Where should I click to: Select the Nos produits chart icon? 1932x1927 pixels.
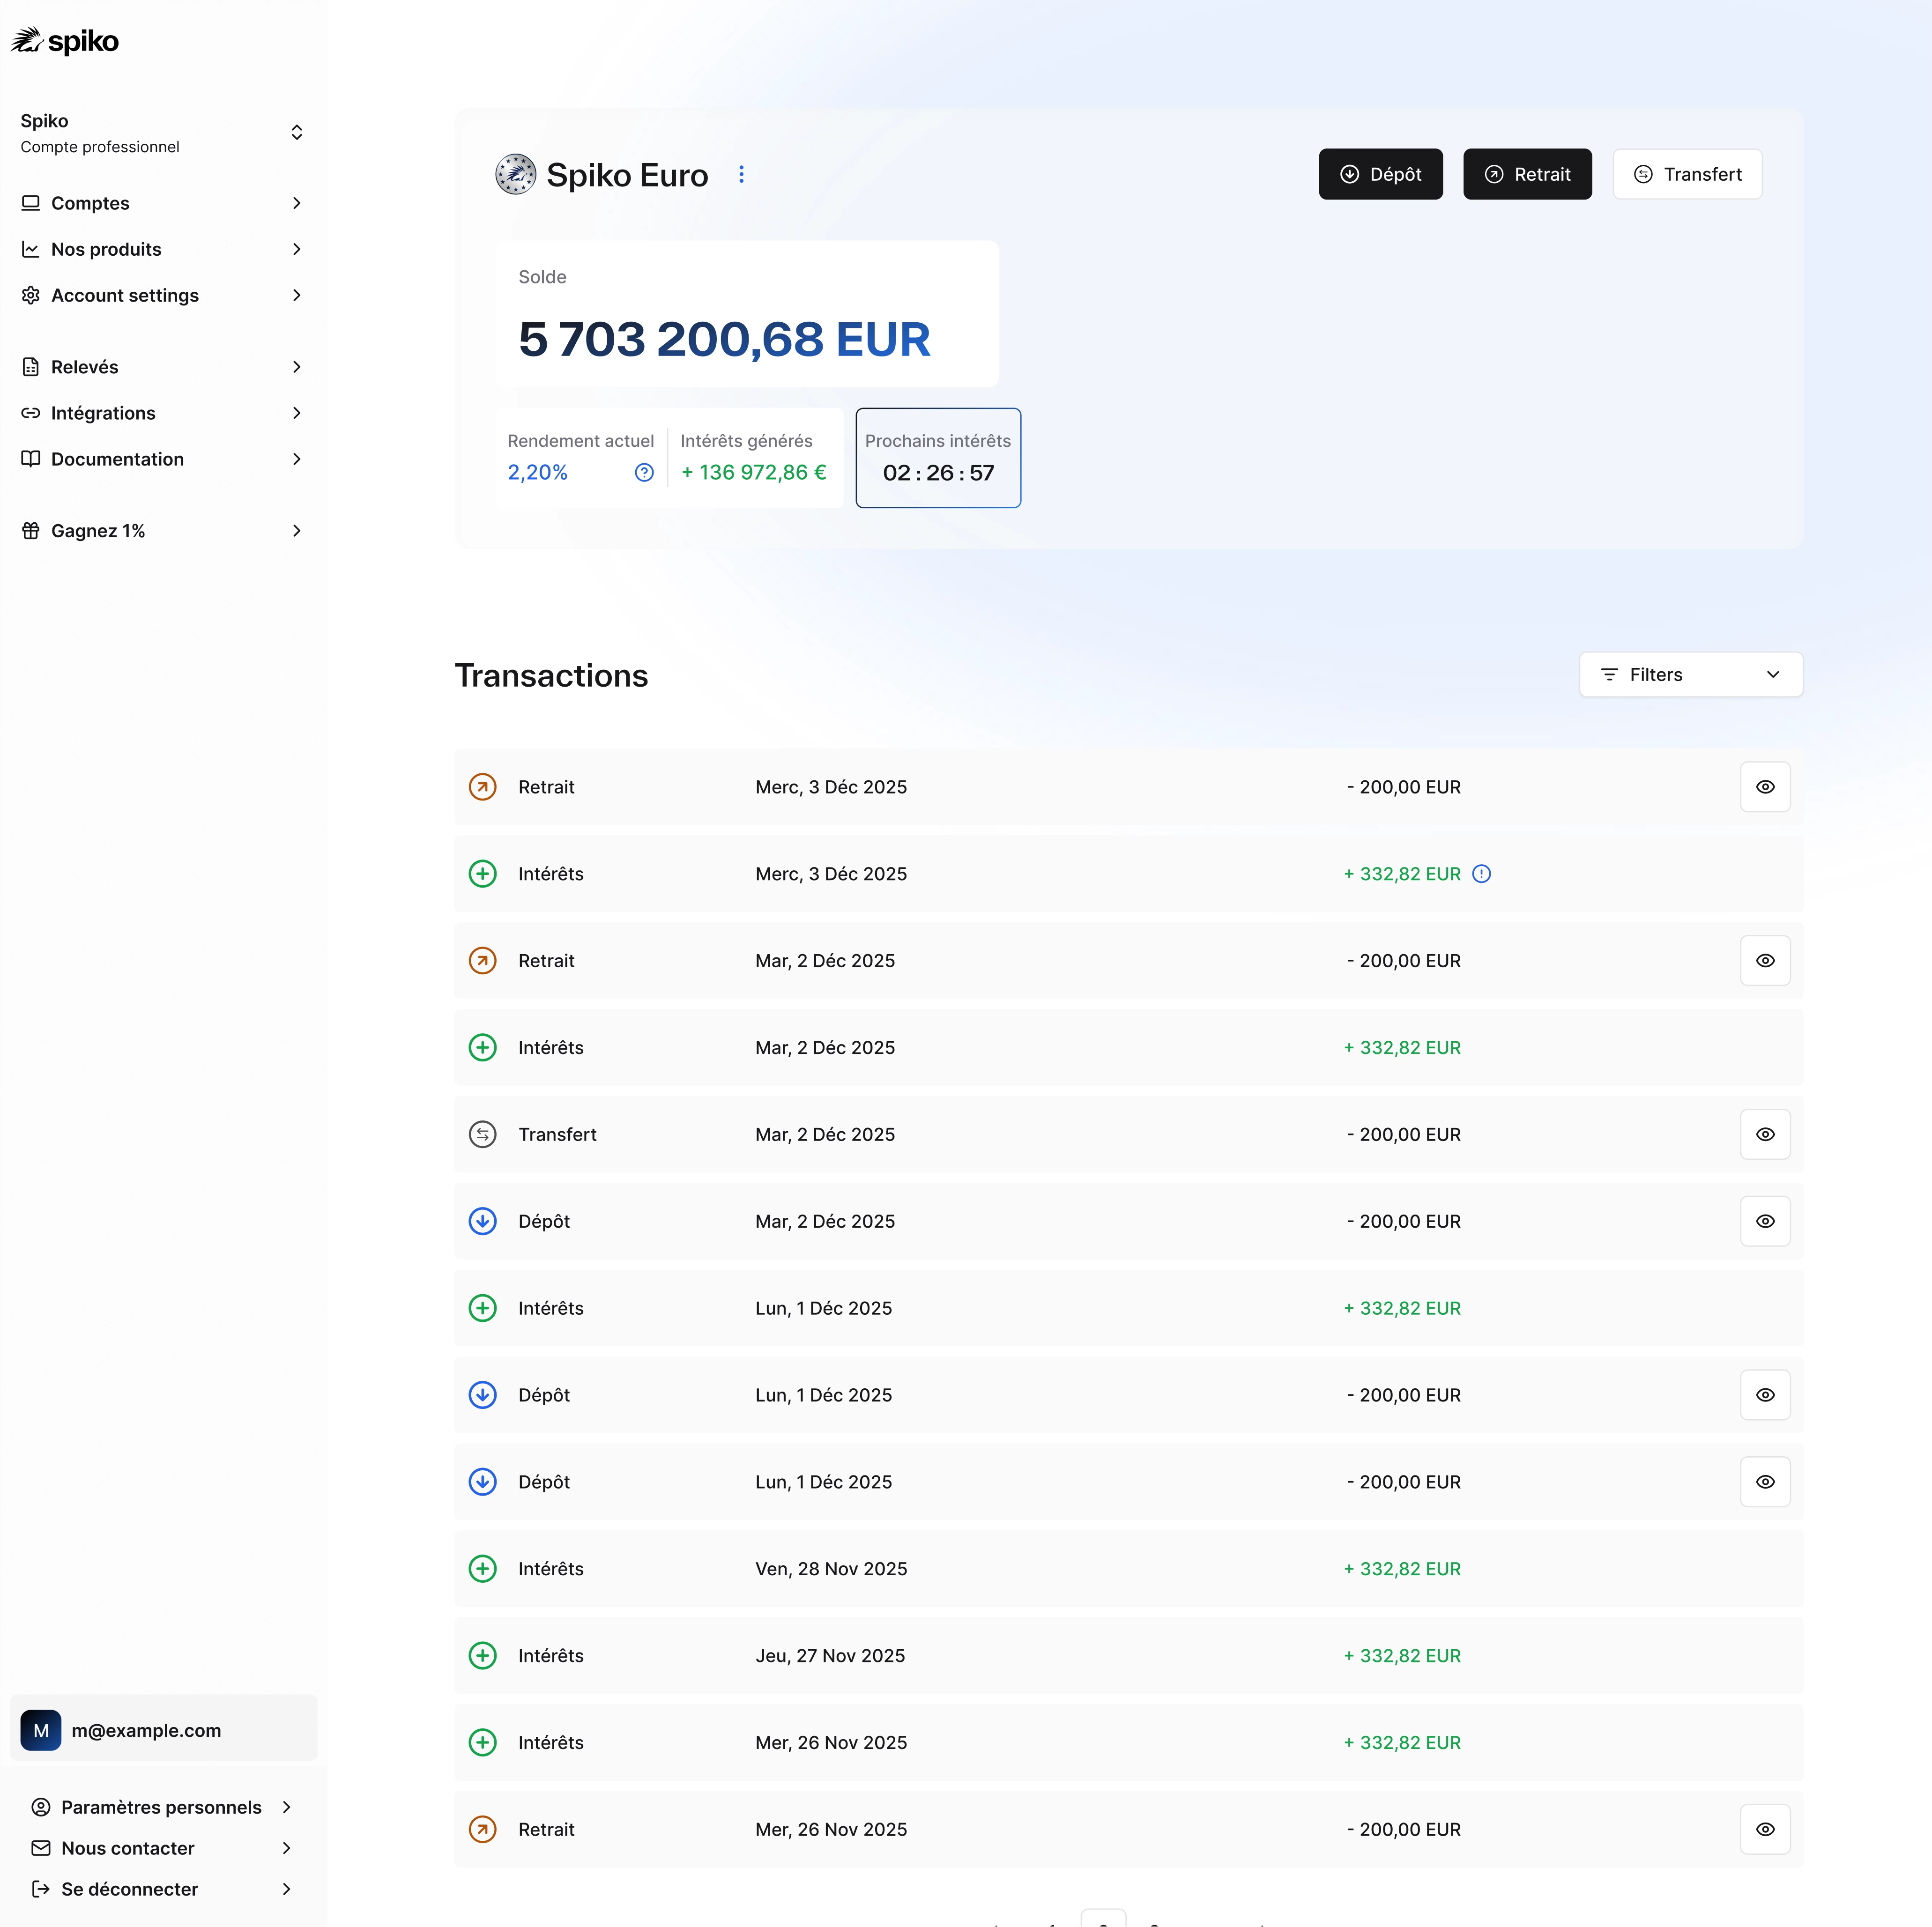click(x=30, y=249)
